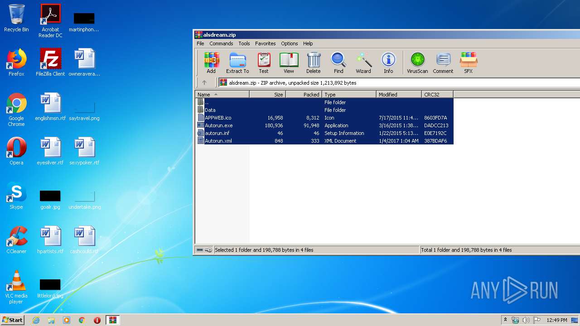Select the APPWEB.ico file
Image resolution: width=580 pixels, height=326 pixels.
[324, 118]
